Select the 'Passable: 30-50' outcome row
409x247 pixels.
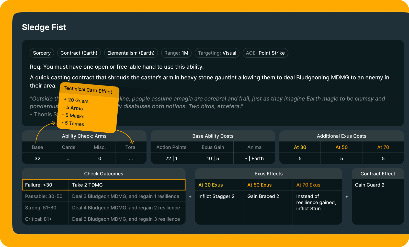104,196
